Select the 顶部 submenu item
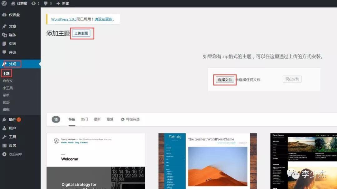The image size is (337, 189). [6, 102]
